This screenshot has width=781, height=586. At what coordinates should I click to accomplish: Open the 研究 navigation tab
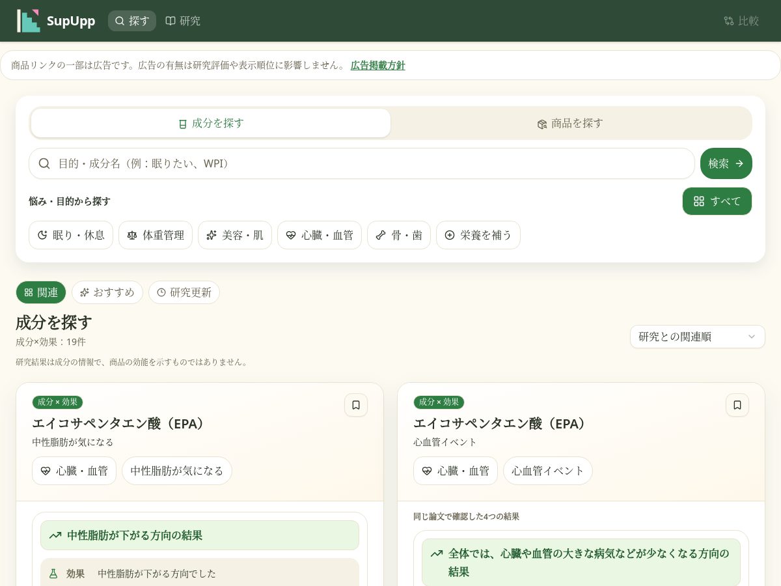[183, 21]
